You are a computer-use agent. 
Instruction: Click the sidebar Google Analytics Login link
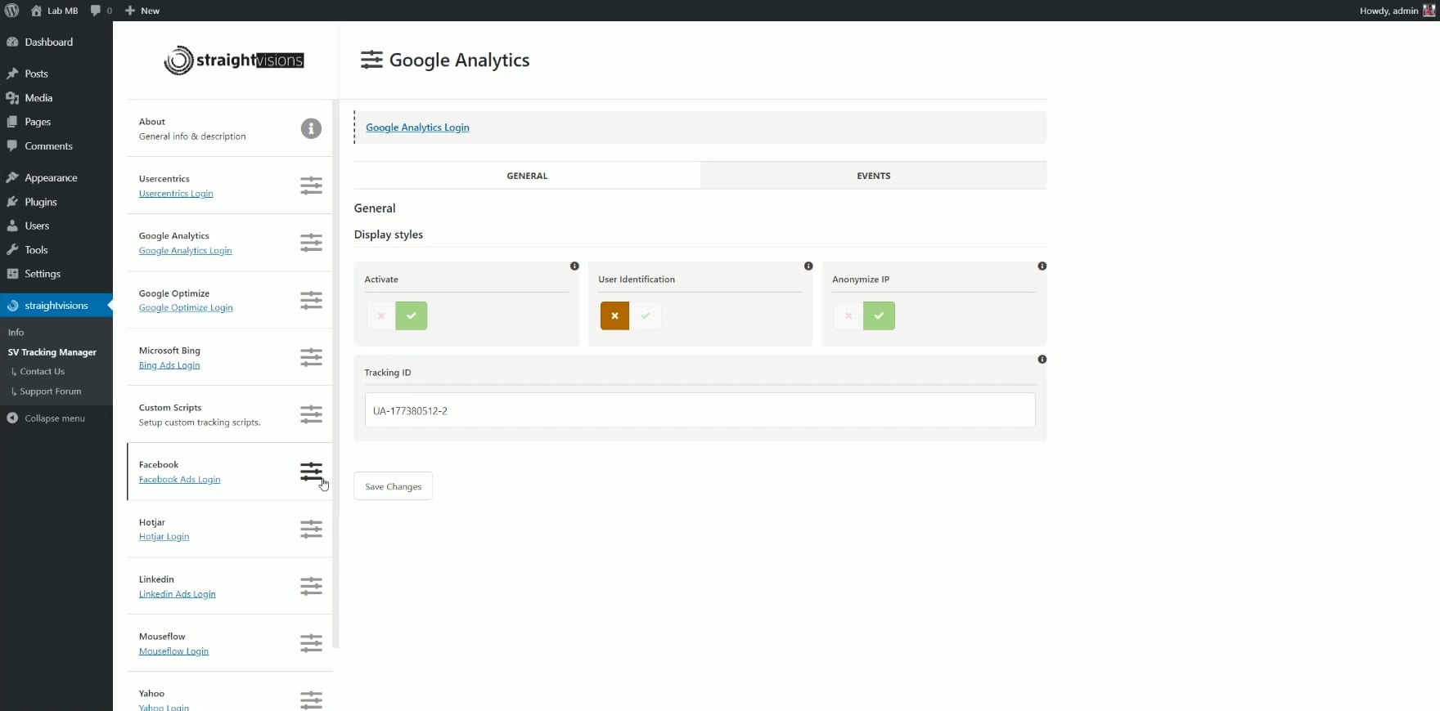coord(185,251)
